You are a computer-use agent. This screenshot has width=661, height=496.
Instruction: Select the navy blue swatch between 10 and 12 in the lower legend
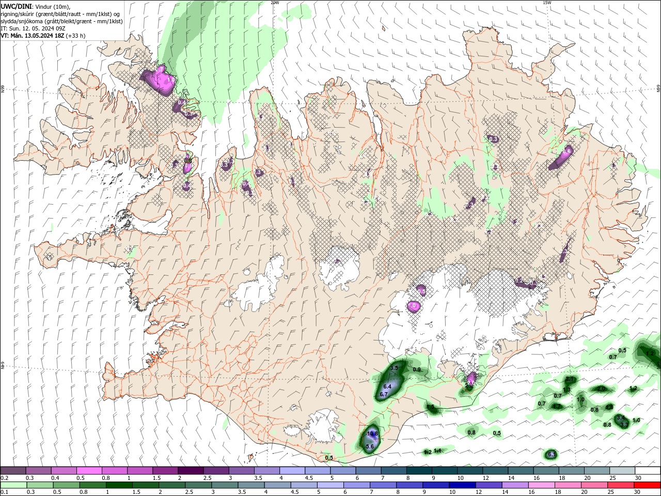pos(461,485)
